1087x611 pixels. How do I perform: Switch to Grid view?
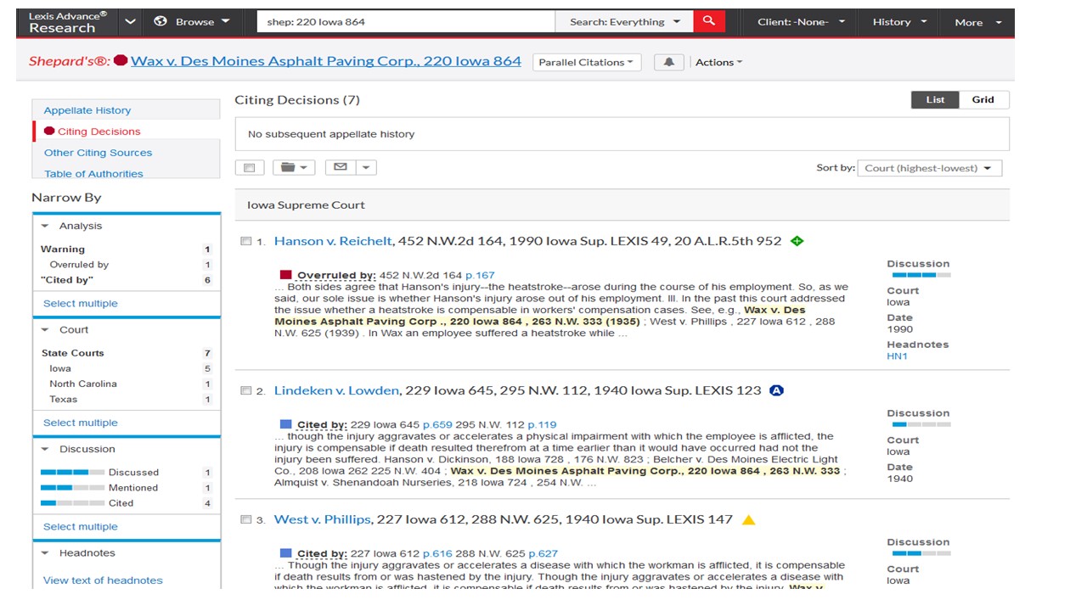tap(983, 99)
